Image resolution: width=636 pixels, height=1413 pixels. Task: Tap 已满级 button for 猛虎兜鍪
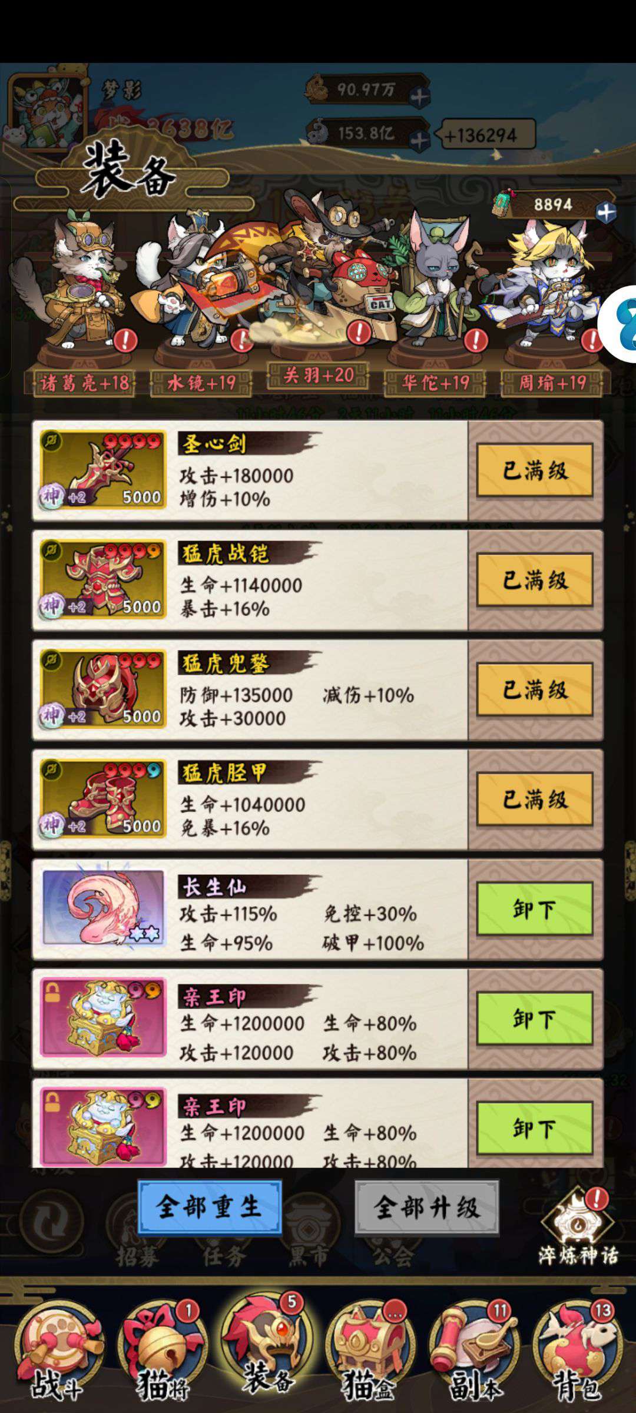click(x=534, y=689)
